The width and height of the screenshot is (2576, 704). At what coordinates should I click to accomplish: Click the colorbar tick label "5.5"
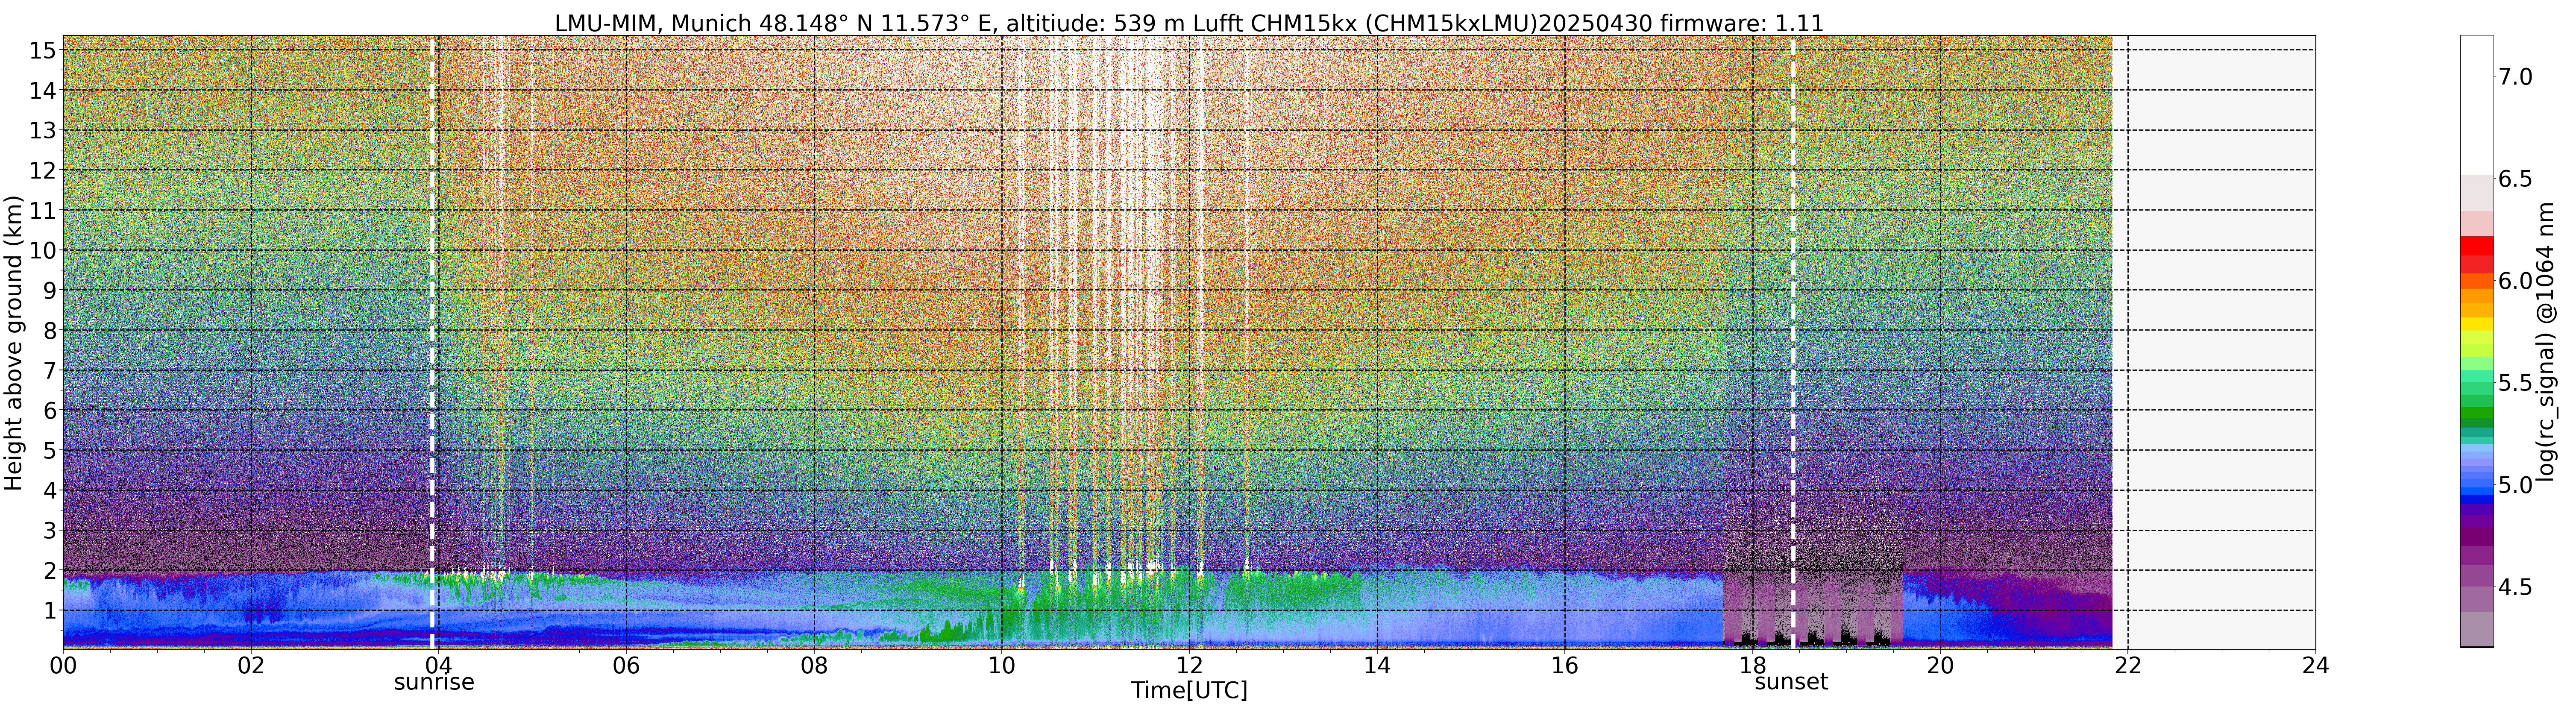[2515, 383]
